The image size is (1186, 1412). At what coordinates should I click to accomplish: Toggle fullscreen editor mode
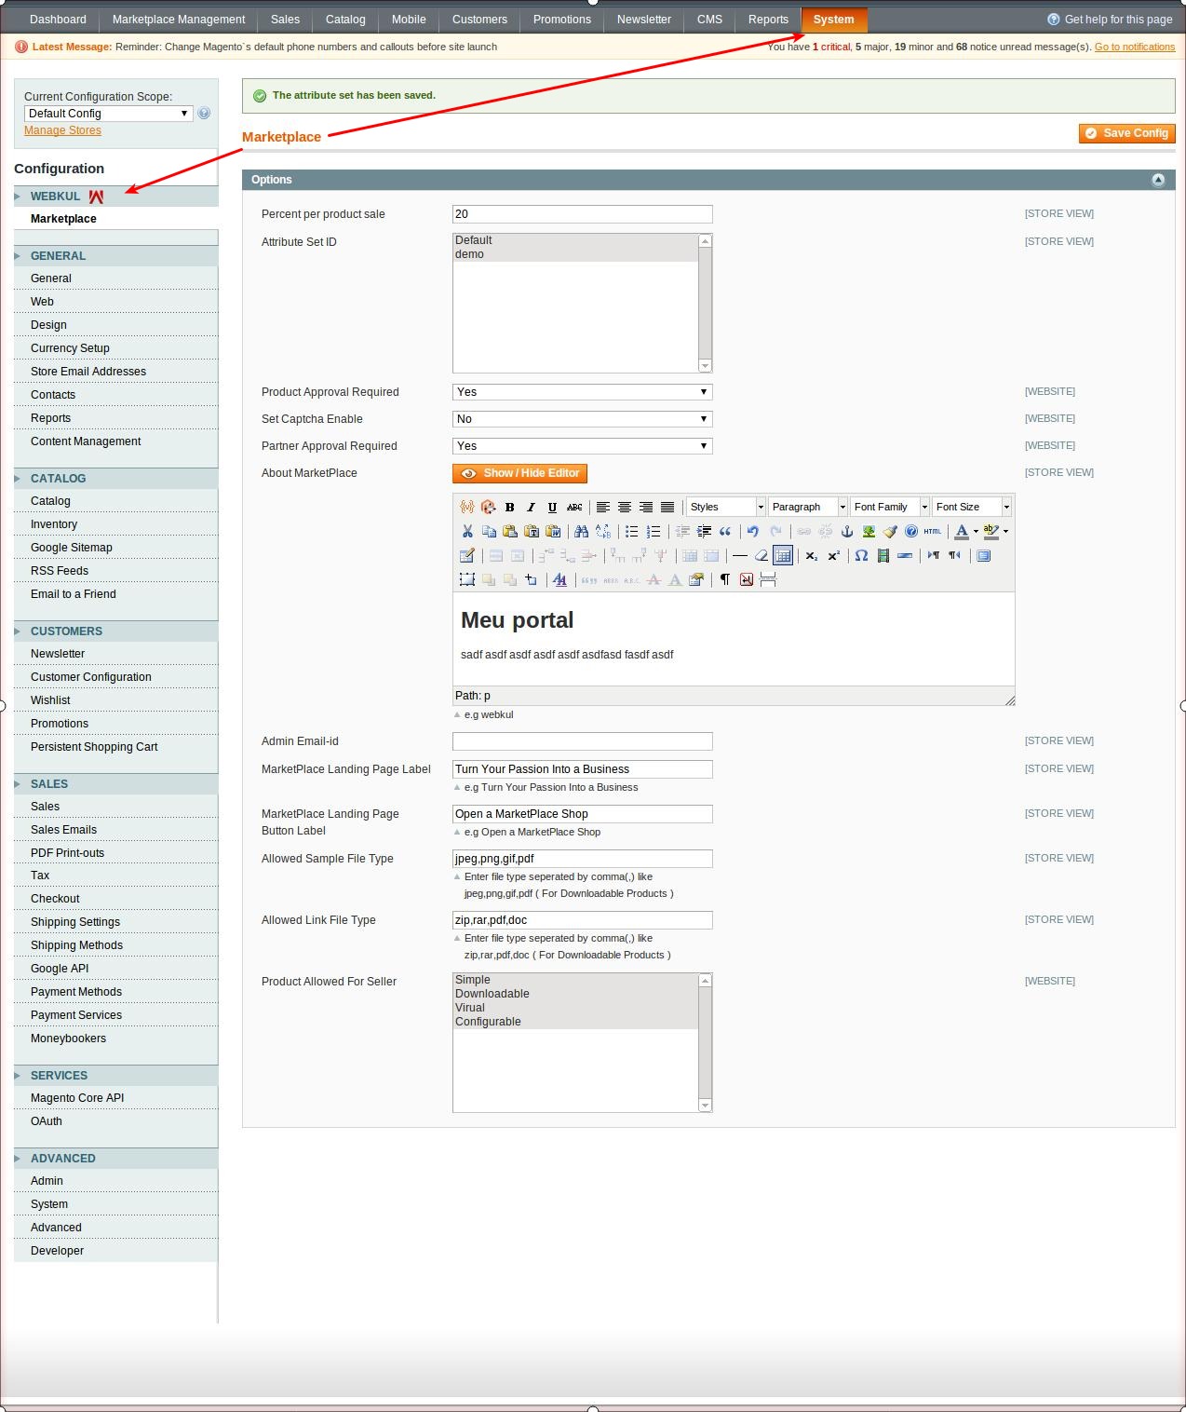(983, 555)
